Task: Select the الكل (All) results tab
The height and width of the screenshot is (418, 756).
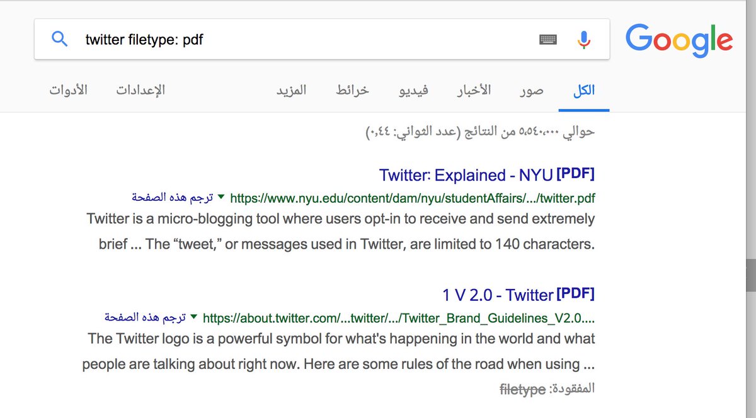Action: coord(583,90)
